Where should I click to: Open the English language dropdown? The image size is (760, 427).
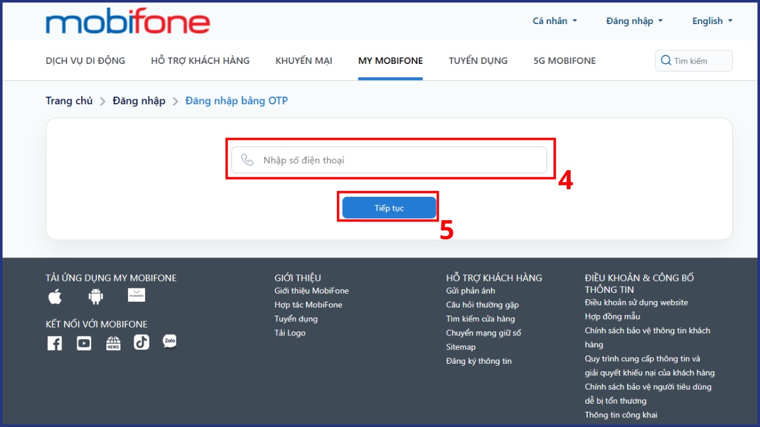pyautogui.click(x=712, y=21)
